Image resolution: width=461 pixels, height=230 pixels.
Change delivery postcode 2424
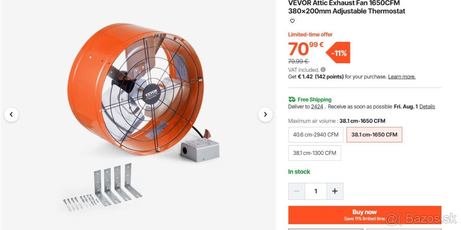point(317,107)
